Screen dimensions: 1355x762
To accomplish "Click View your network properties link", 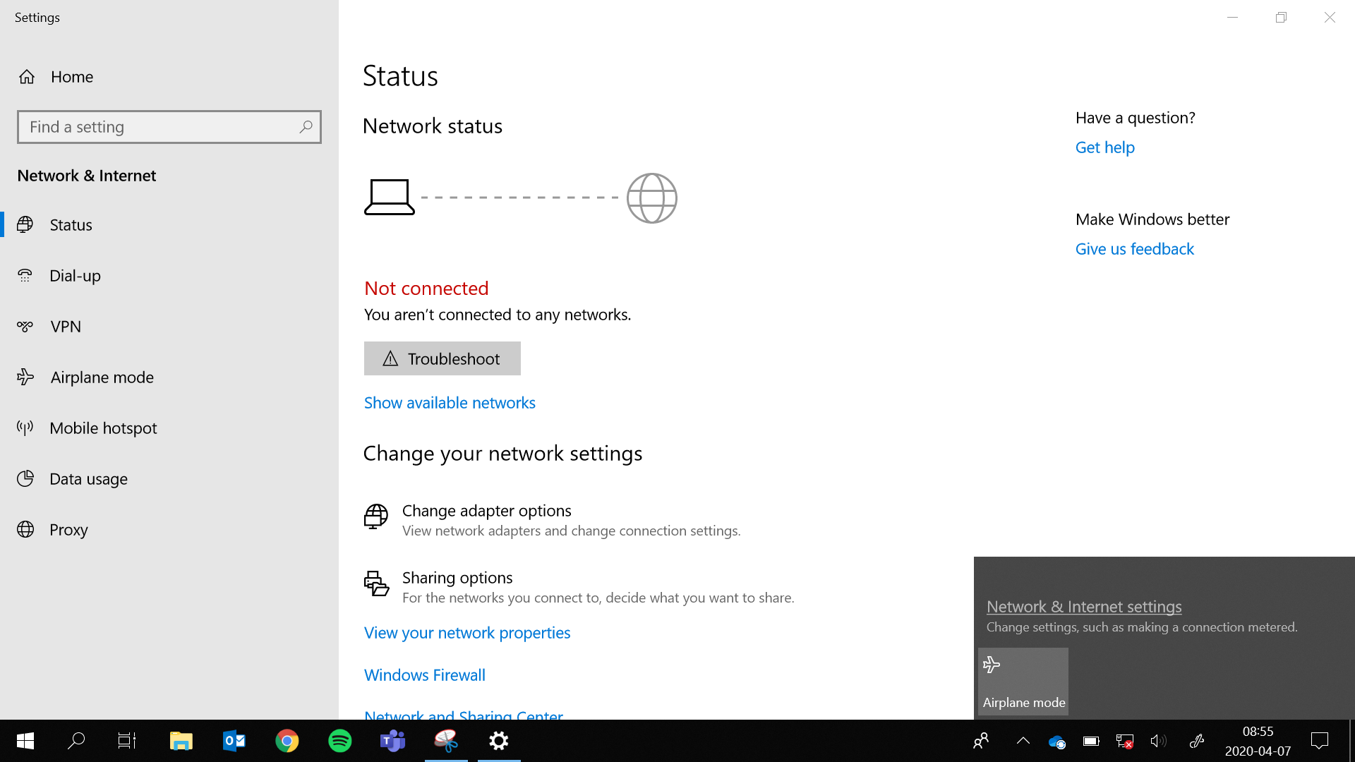I will (x=466, y=633).
